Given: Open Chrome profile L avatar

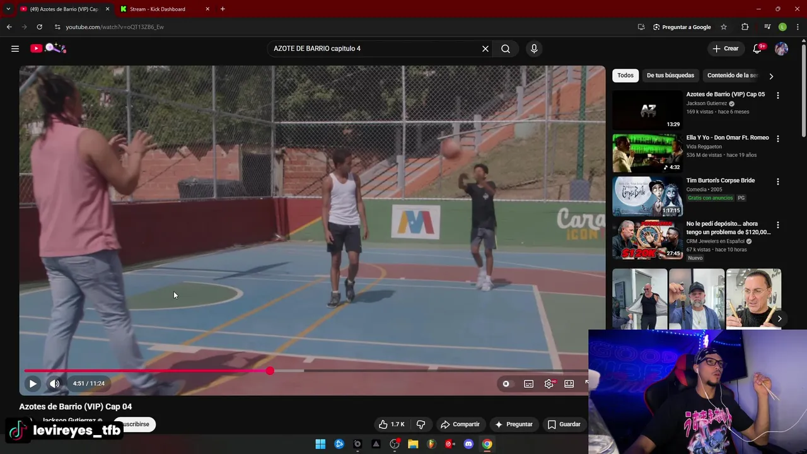Looking at the screenshot, I should 782,27.
